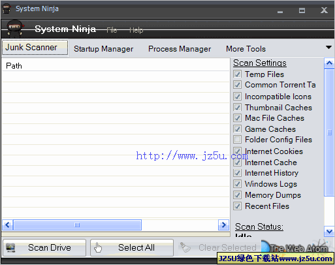
Task: Click the vertical scrollbar thumb in settings
Action: [329, 132]
